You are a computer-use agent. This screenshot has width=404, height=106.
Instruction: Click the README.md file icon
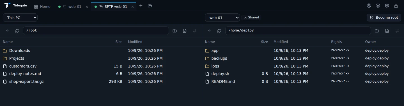207,81
